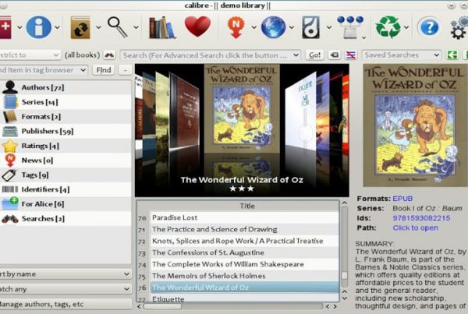Expand the Tags [9] category
The image size is (468, 314).
tap(66, 175)
